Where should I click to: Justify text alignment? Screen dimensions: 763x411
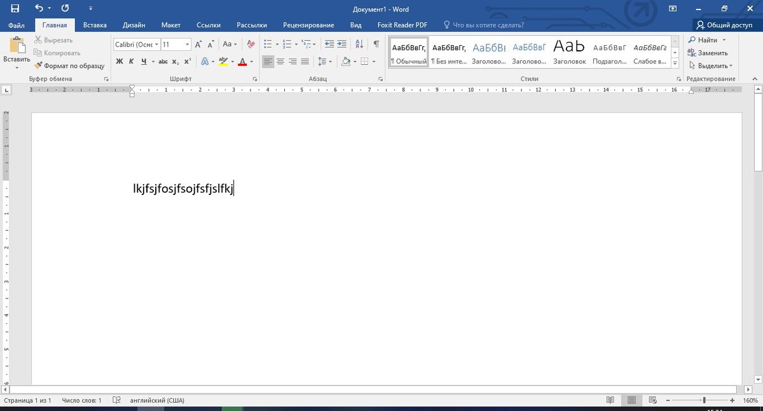pos(305,62)
